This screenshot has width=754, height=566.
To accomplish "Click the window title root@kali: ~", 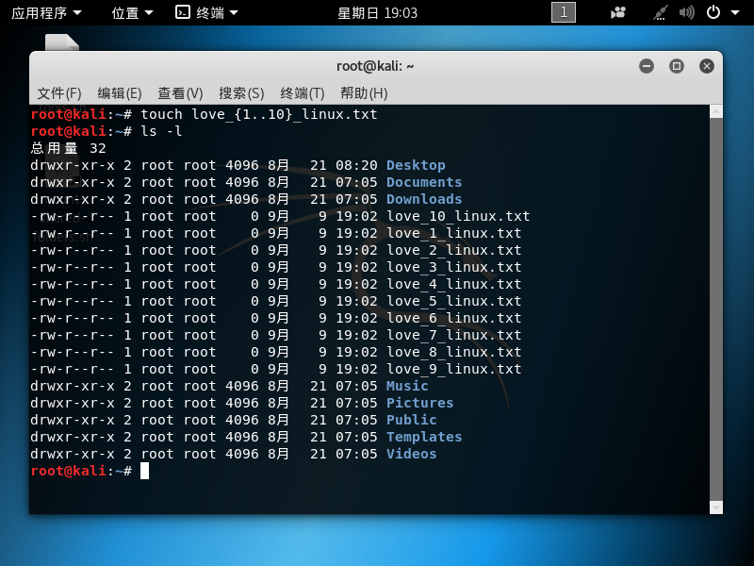I will click(x=375, y=66).
